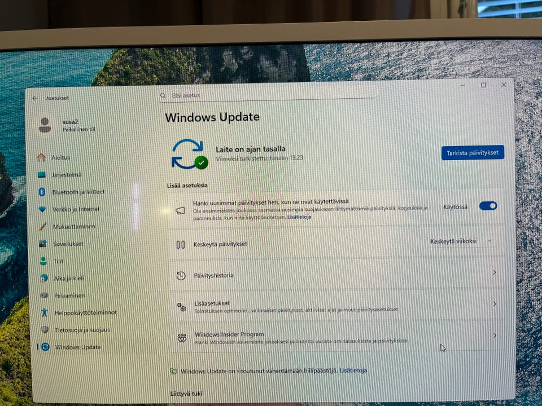Click the Windows Update sidebar sync icon

click(x=45, y=347)
